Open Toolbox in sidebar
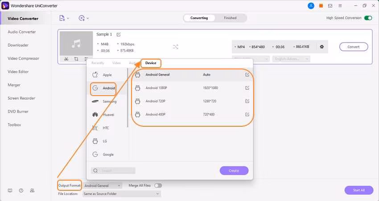 coord(14,125)
